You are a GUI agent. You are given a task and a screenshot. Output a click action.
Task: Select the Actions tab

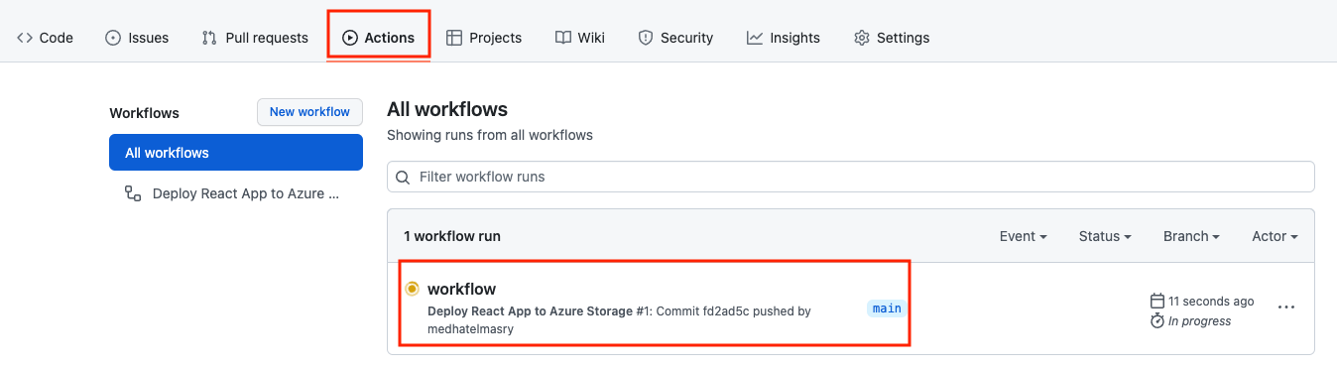point(378,38)
